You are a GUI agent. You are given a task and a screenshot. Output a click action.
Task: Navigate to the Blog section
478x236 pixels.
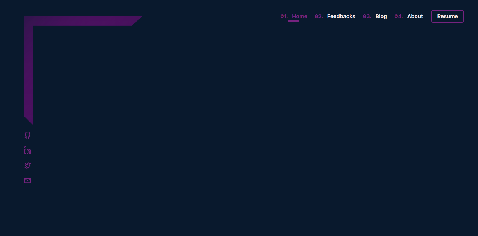click(x=375, y=16)
